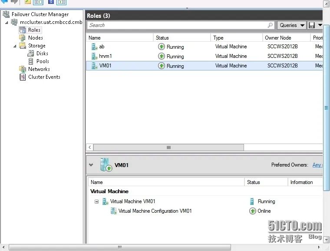Select the ab virtual machine icon

point(94,47)
